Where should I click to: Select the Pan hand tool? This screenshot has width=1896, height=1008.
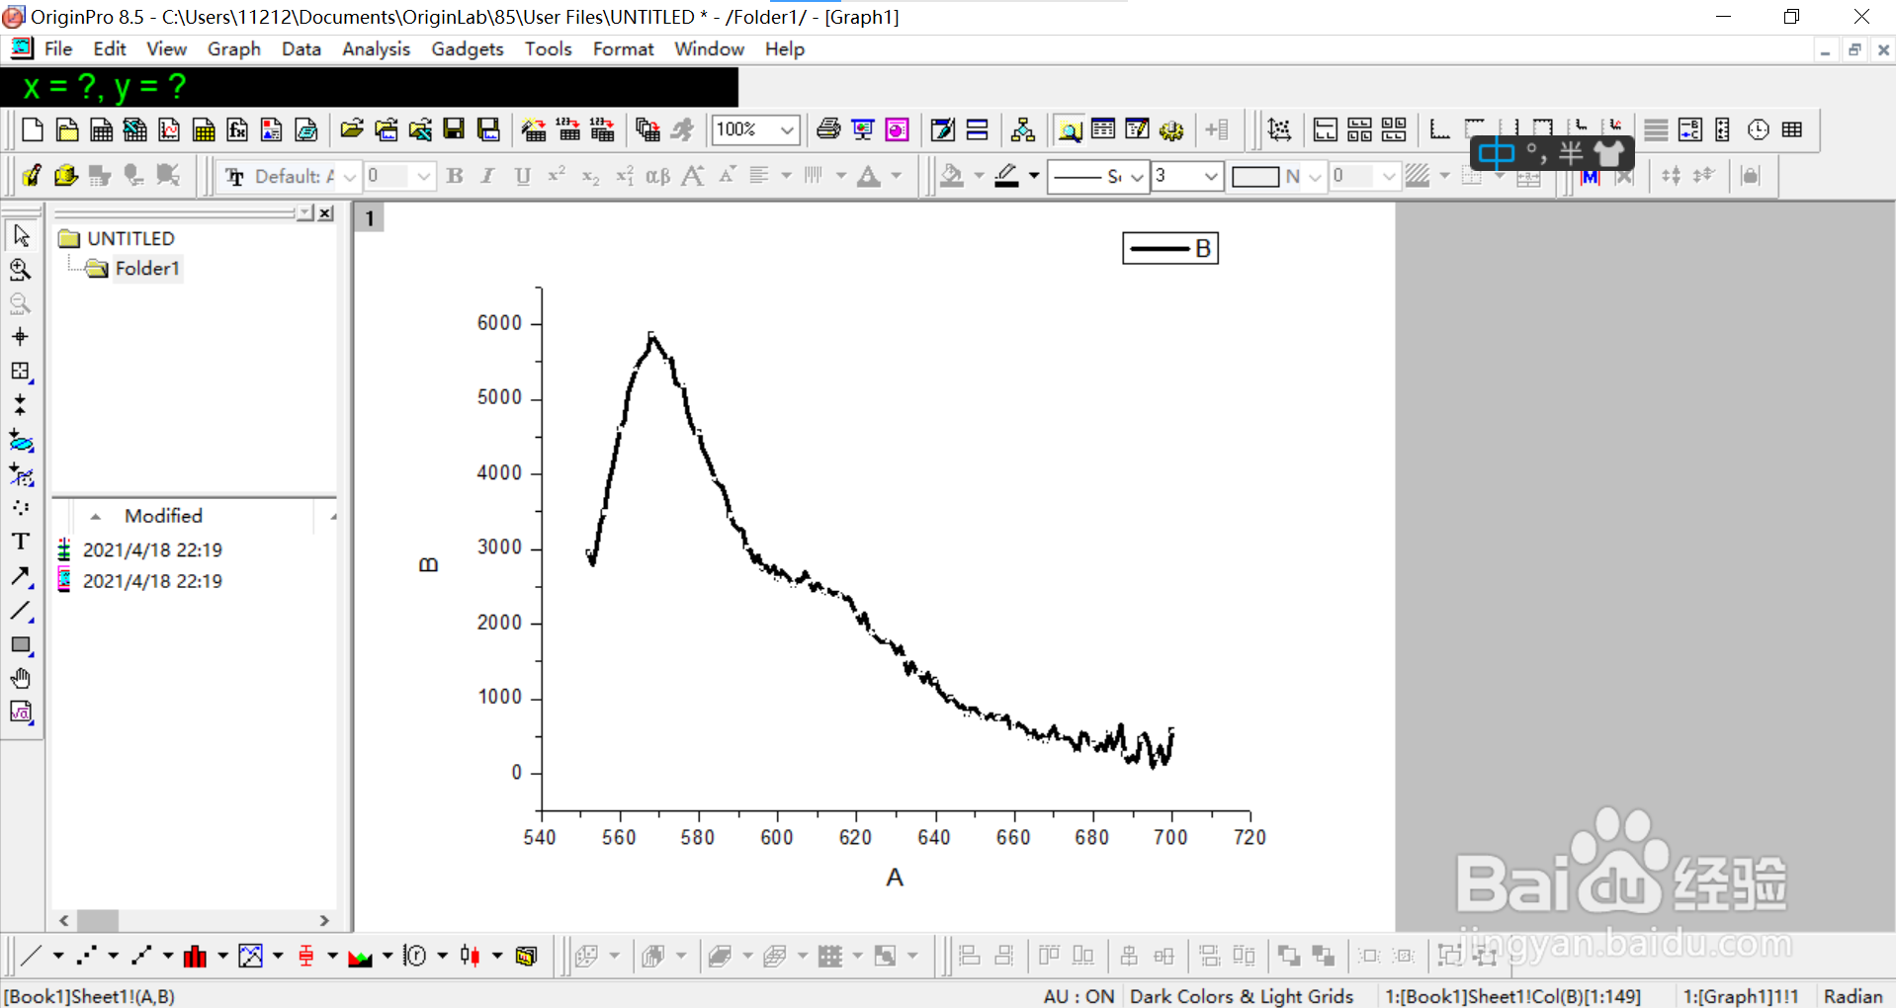click(x=21, y=679)
